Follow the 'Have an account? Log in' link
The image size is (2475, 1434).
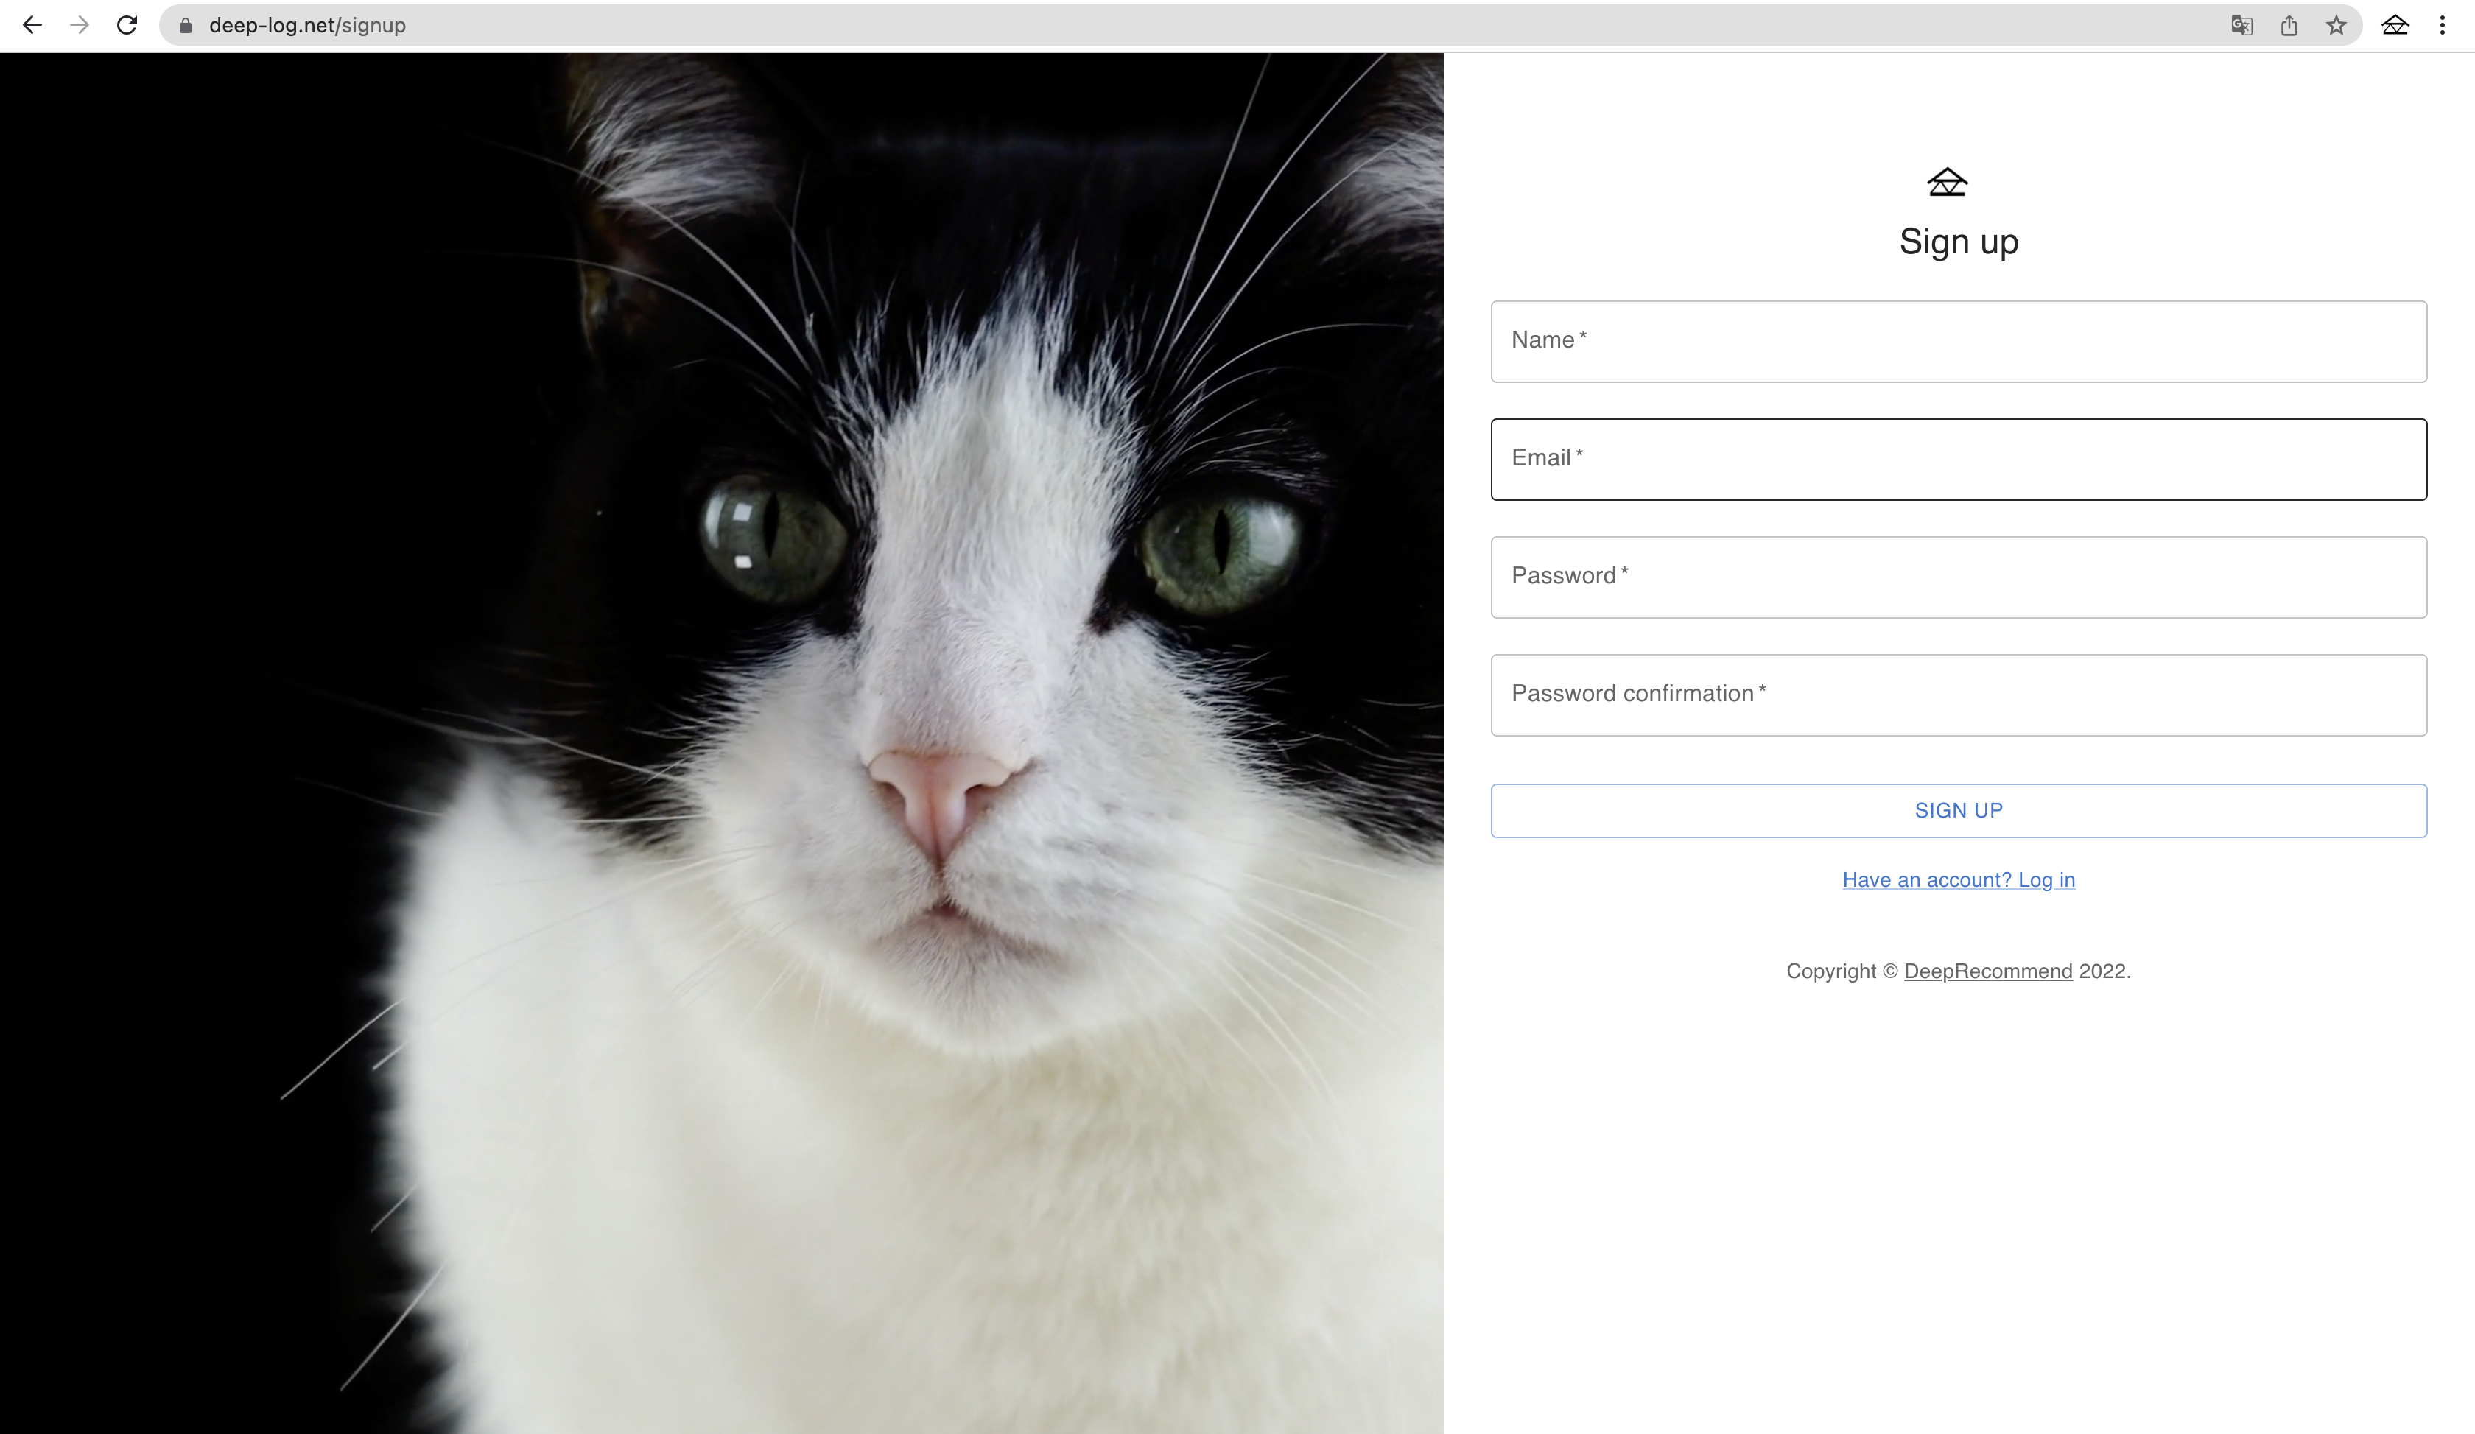click(1959, 880)
